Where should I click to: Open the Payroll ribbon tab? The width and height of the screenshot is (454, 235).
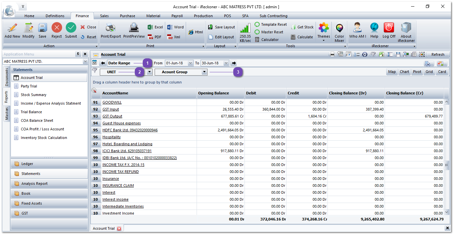177,16
